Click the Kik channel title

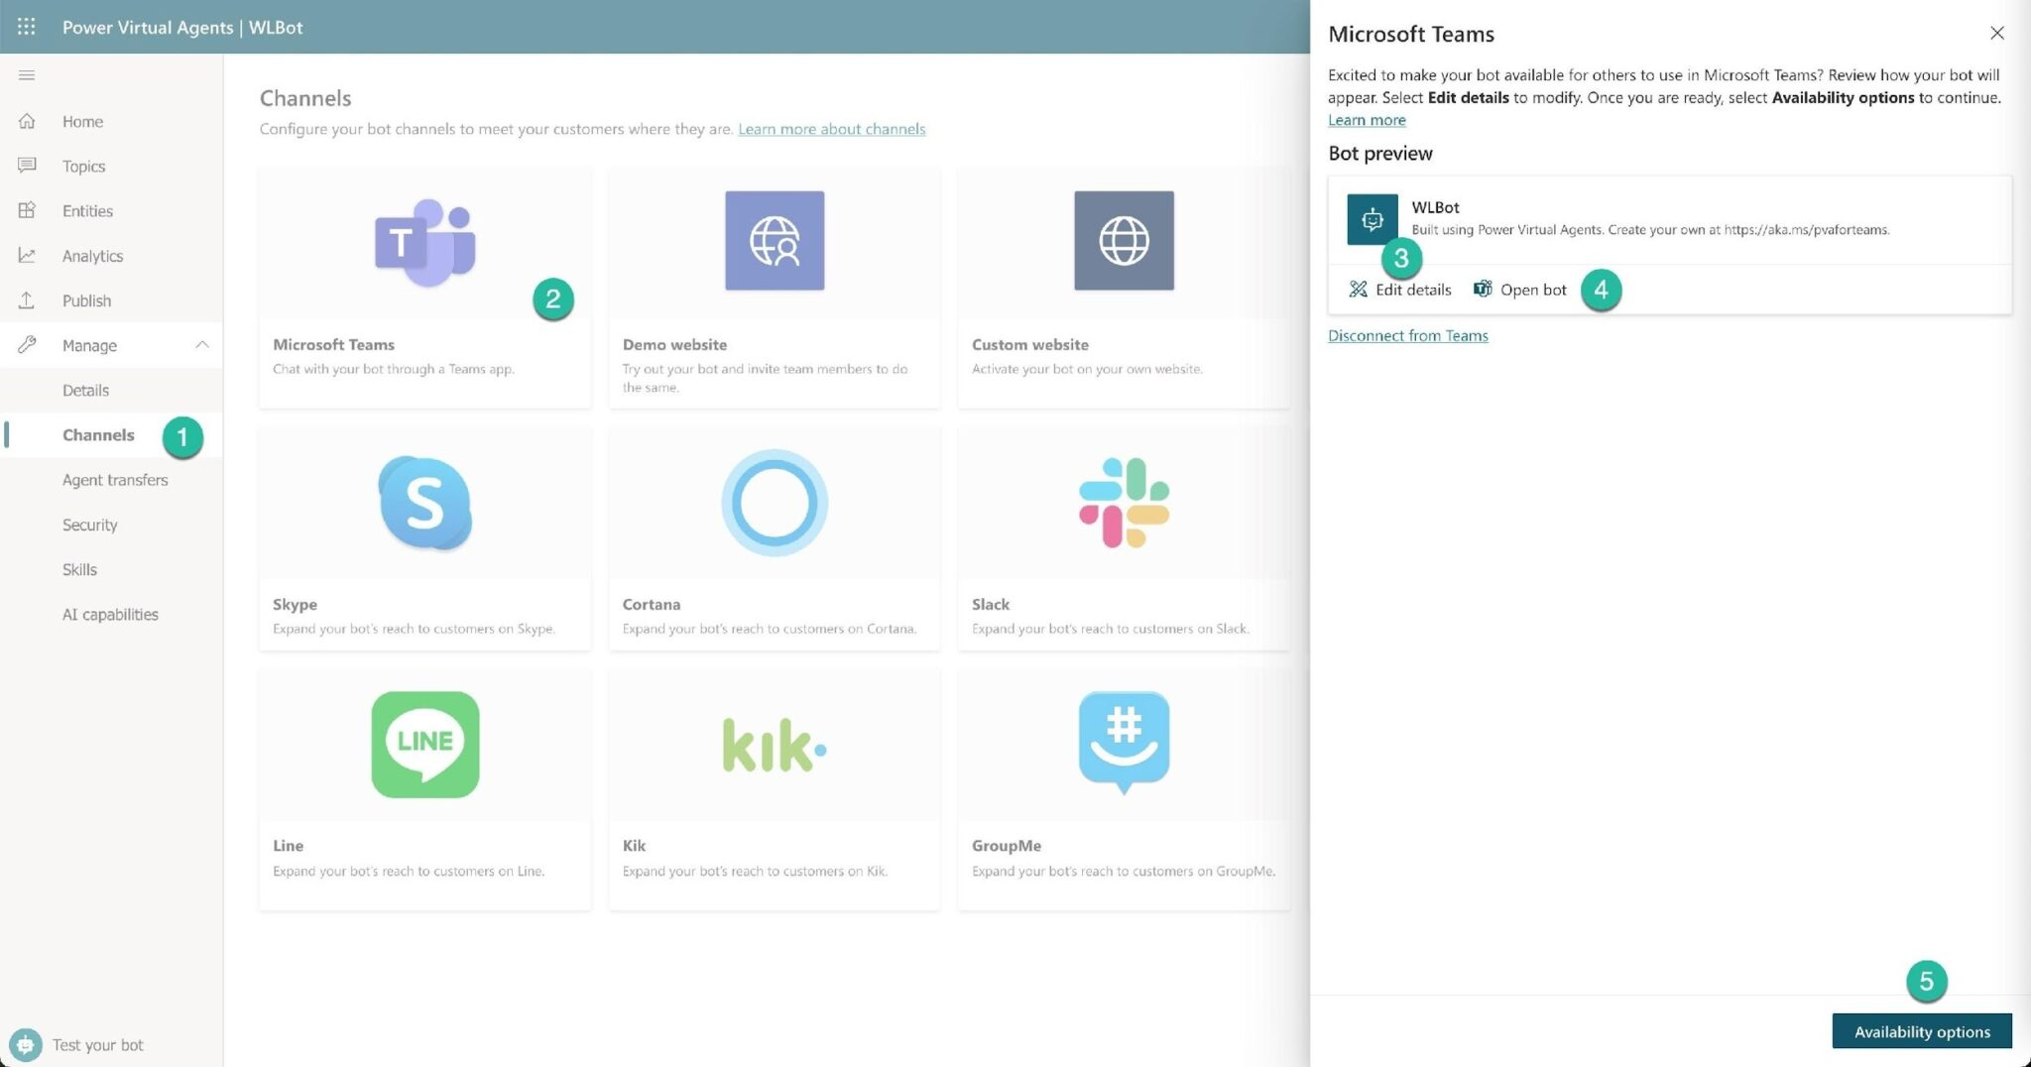coord(634,845)
